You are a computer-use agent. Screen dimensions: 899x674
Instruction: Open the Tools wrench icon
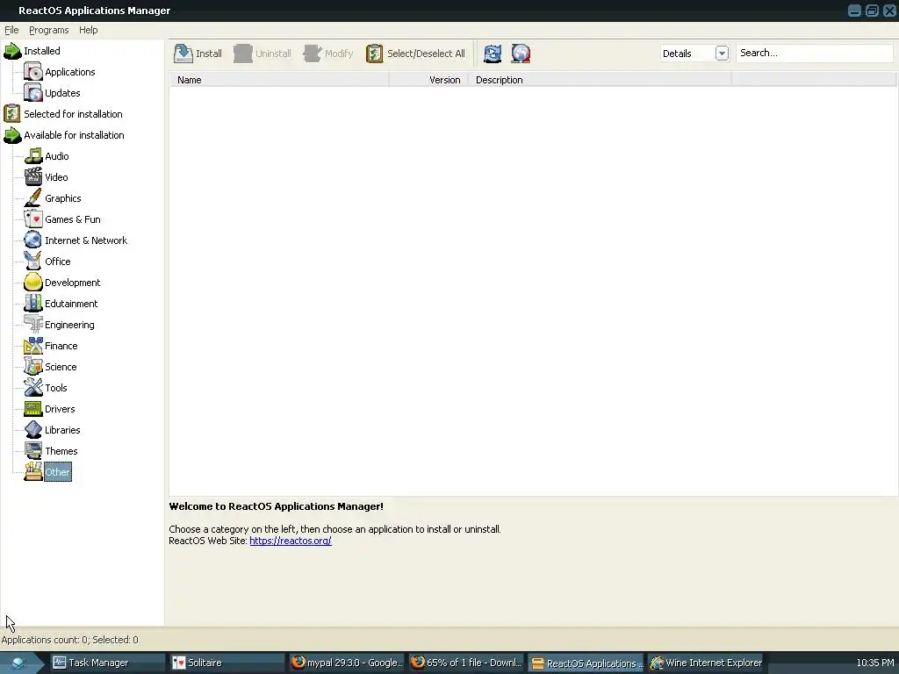pos(33,388)
